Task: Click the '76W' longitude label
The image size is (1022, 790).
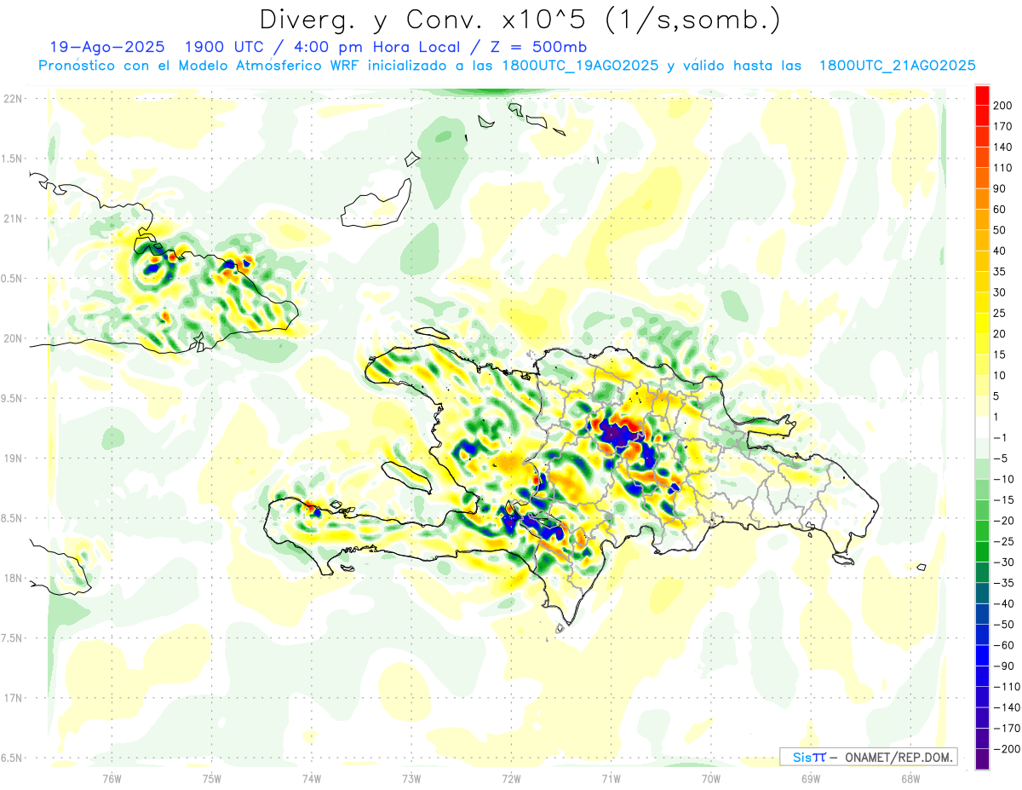Action: (112, 778)
